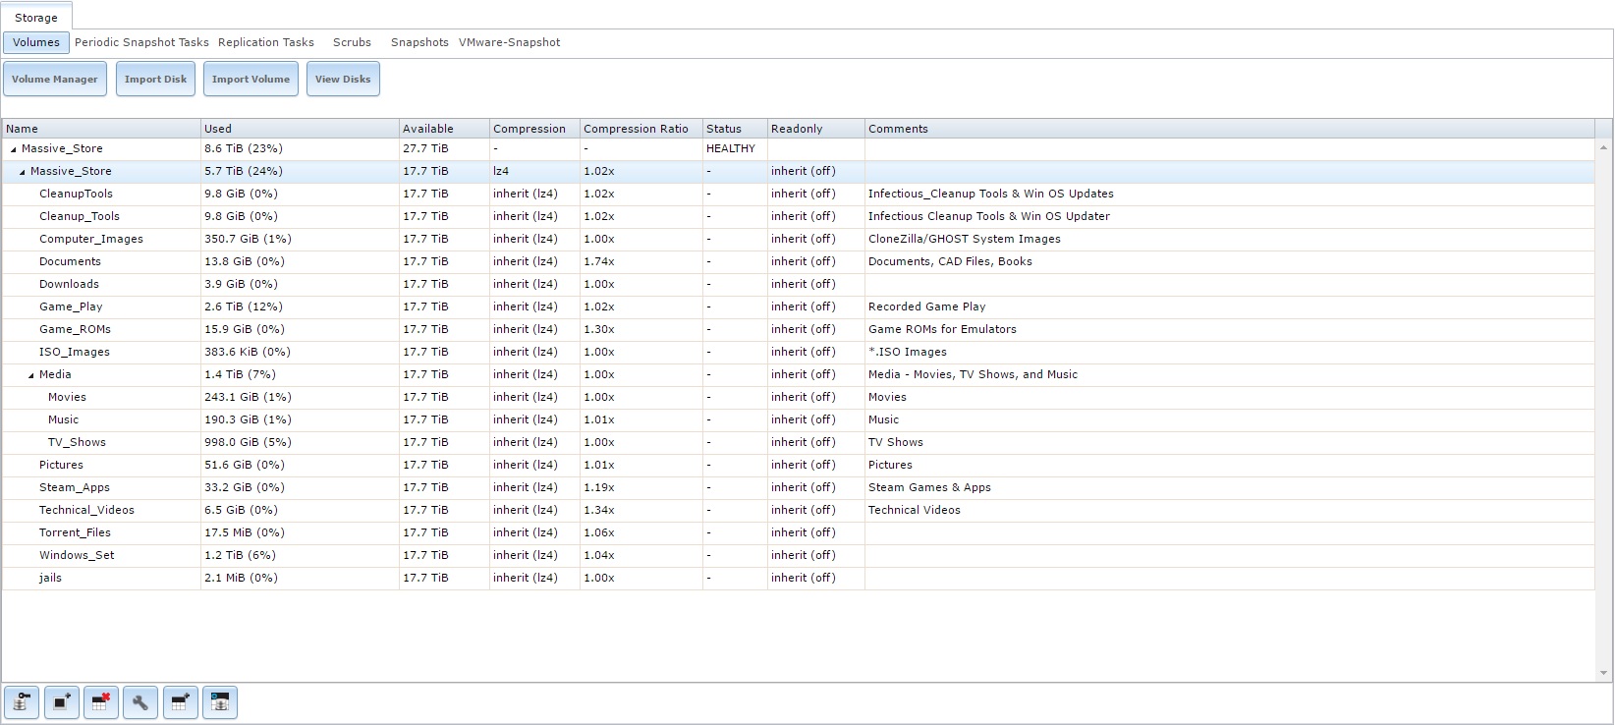Click the View Disks button
Screen dimensions: 1615x725
(343, 79)
